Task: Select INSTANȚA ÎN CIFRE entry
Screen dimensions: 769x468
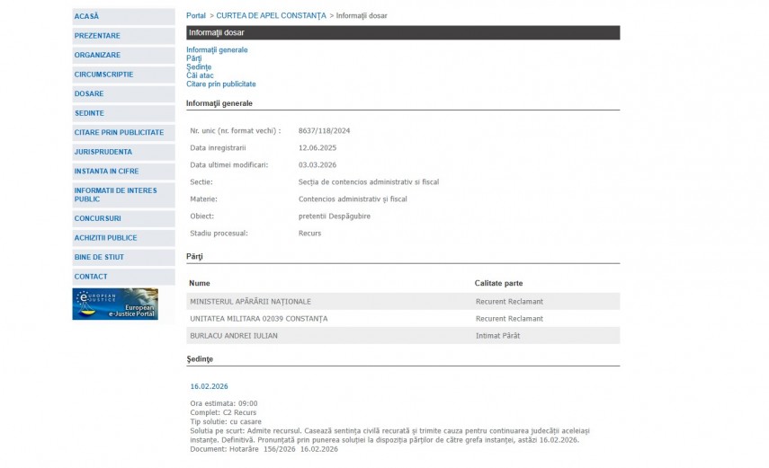Action: pyautogui.click(x=106, y=171)
